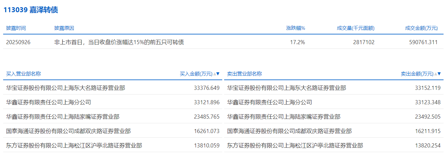Image resolution: width=447 pixels, height=154 pixels.
Task: Click the 成交金额(万元) column header
Action: click(421, 28)
